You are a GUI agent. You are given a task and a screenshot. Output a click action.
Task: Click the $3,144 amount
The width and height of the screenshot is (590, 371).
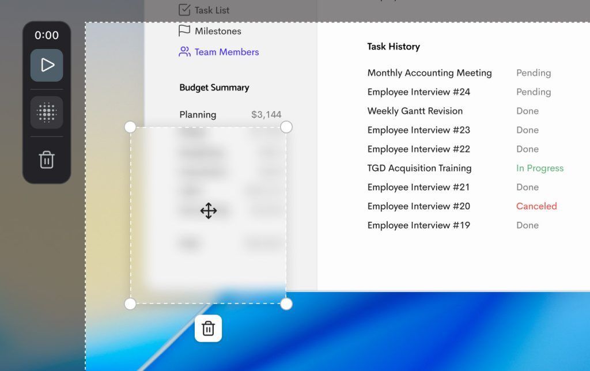pyautogui.click(x=266, y=115)
